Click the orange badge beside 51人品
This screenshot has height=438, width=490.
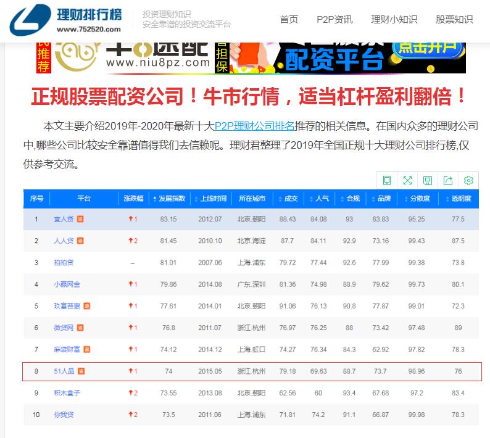coord(81,371)
